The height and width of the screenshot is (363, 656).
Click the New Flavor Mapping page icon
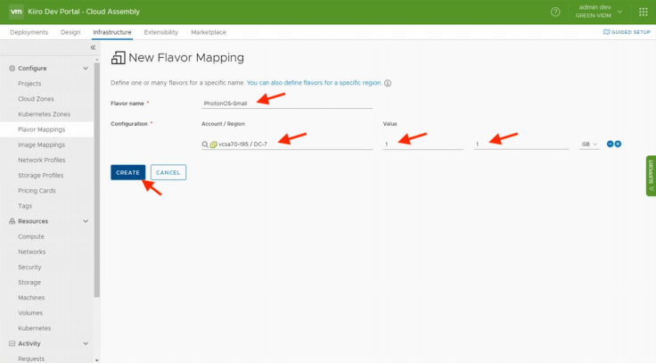[118, 58]
